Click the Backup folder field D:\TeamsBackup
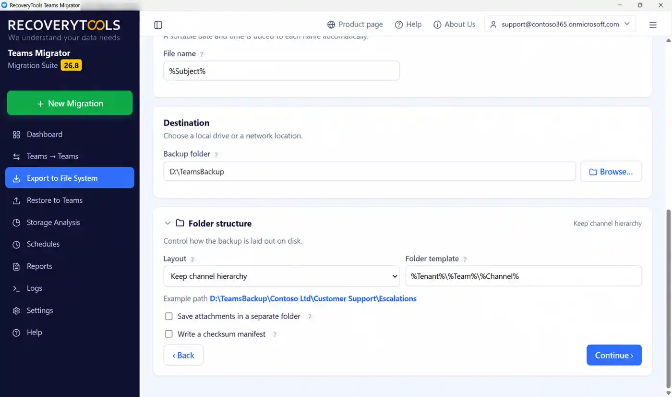 [369, 172]
